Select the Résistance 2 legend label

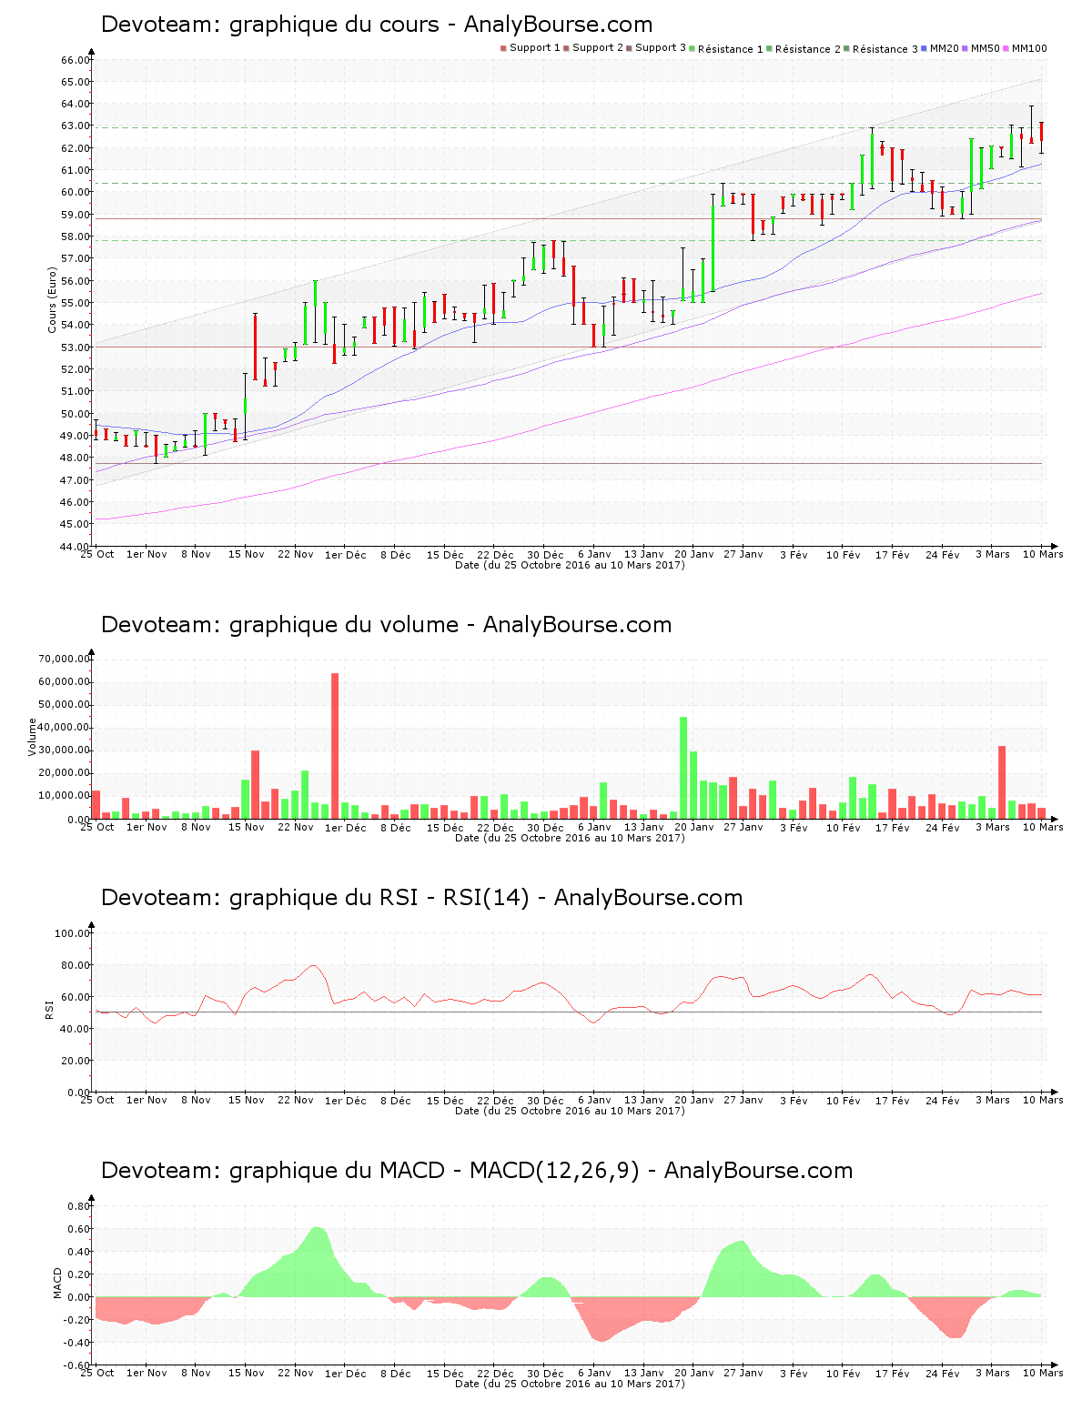808,49
